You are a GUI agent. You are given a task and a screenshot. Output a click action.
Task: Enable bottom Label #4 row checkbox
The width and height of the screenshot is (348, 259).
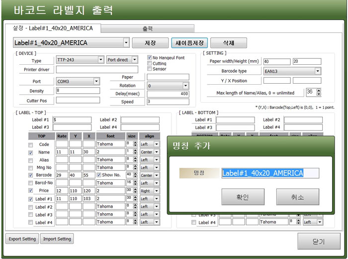tap(194, 222)
